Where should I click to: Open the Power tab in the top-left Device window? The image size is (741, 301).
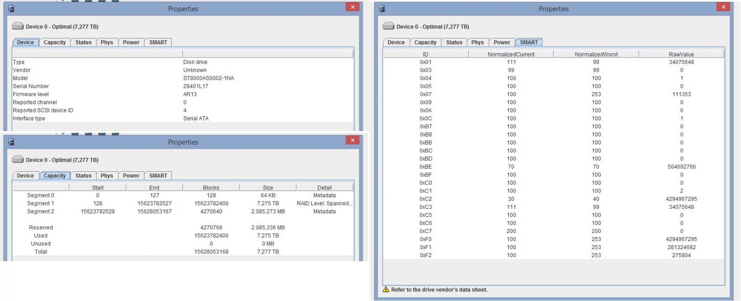tap(131, 42)
